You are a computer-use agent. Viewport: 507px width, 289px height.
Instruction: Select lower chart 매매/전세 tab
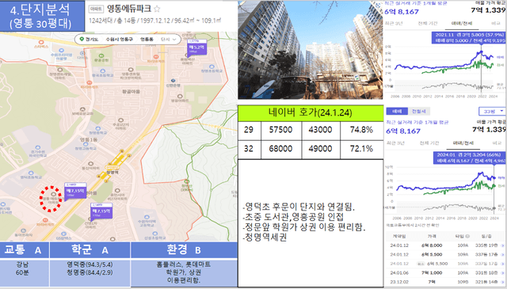(x=463, y=143)
